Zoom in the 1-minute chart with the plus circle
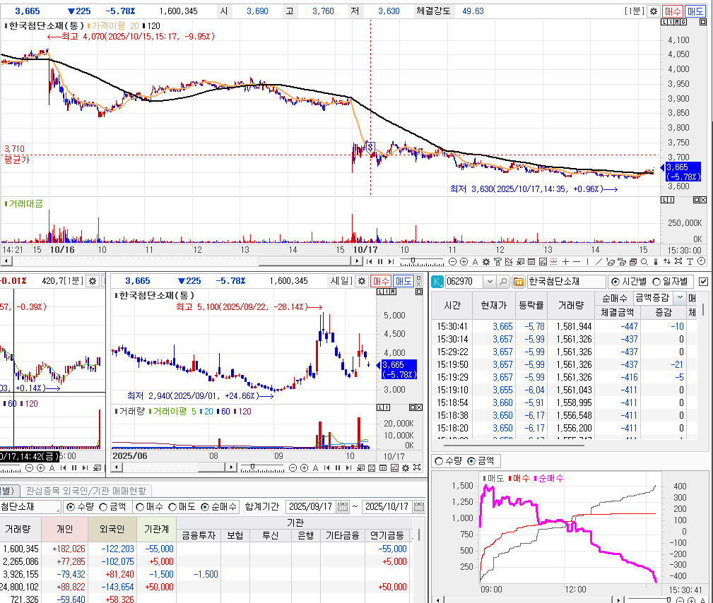The width and height of the screenshot is (713, 603). click(464, 261)
